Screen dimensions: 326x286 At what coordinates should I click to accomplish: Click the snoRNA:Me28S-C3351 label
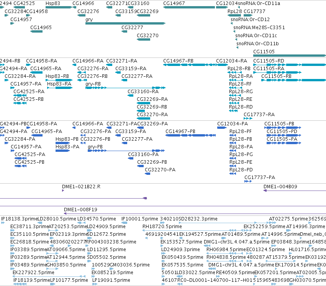pyautogui.click(x=259, y=28)
